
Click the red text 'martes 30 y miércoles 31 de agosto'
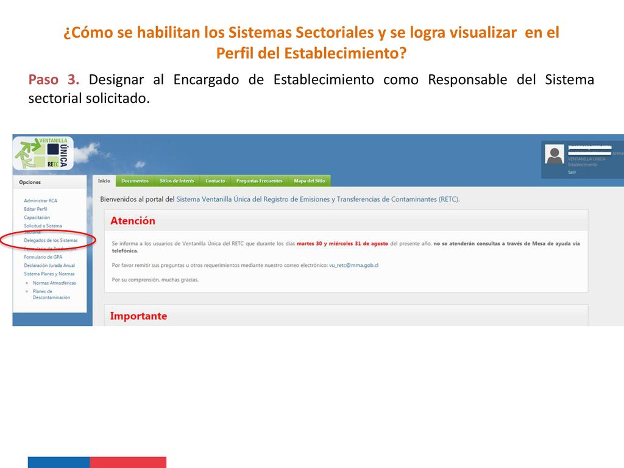point(342,244)
